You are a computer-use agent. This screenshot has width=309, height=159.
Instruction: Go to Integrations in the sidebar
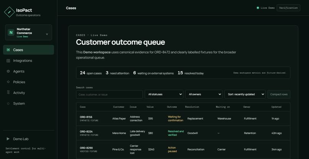(x=29, y=61)
